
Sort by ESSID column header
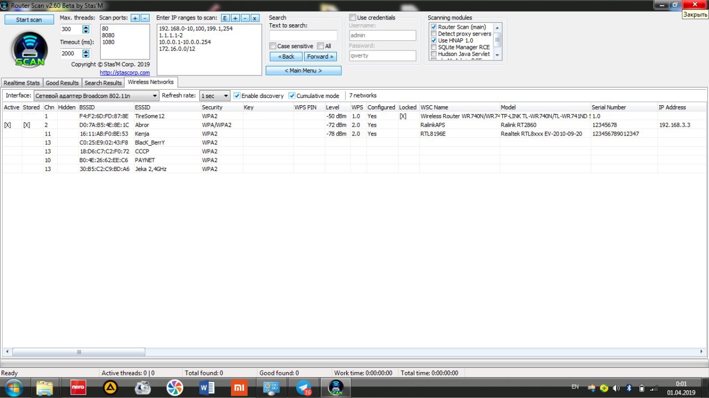point(167,107)
